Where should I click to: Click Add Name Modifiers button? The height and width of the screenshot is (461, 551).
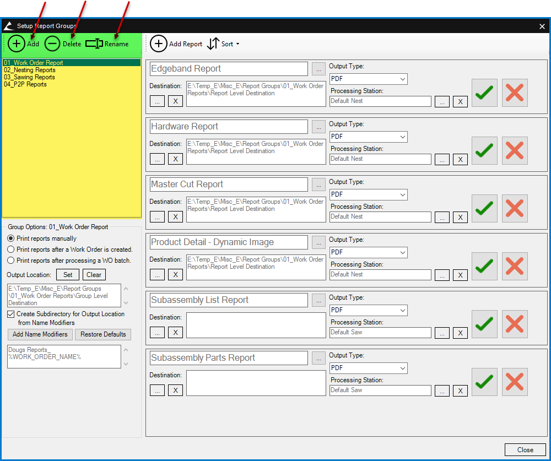pos(40,334)
